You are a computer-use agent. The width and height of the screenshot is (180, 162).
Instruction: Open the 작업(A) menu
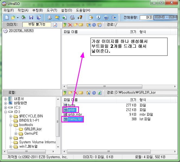pos(23,11)
